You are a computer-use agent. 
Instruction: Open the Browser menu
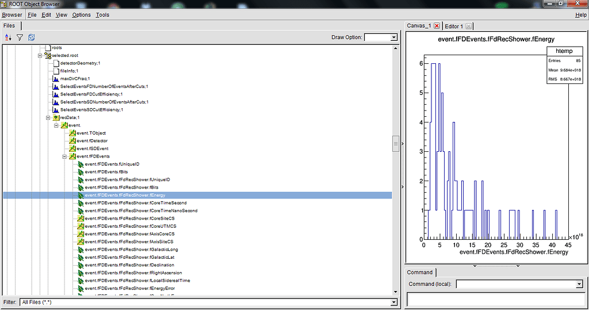point(12,14)
